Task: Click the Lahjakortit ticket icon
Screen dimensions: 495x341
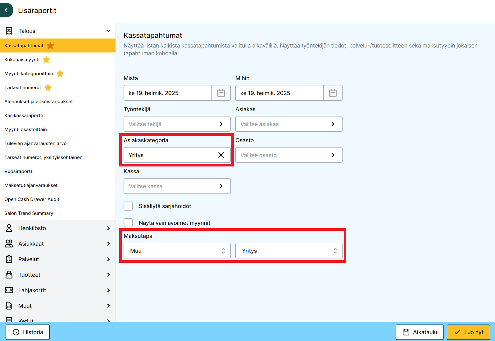Action: pyautogui.click(x=9, y=290)
